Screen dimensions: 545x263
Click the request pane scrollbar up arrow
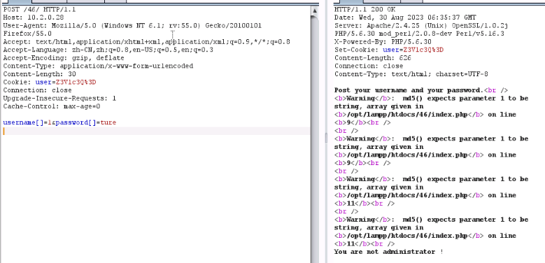315,10
